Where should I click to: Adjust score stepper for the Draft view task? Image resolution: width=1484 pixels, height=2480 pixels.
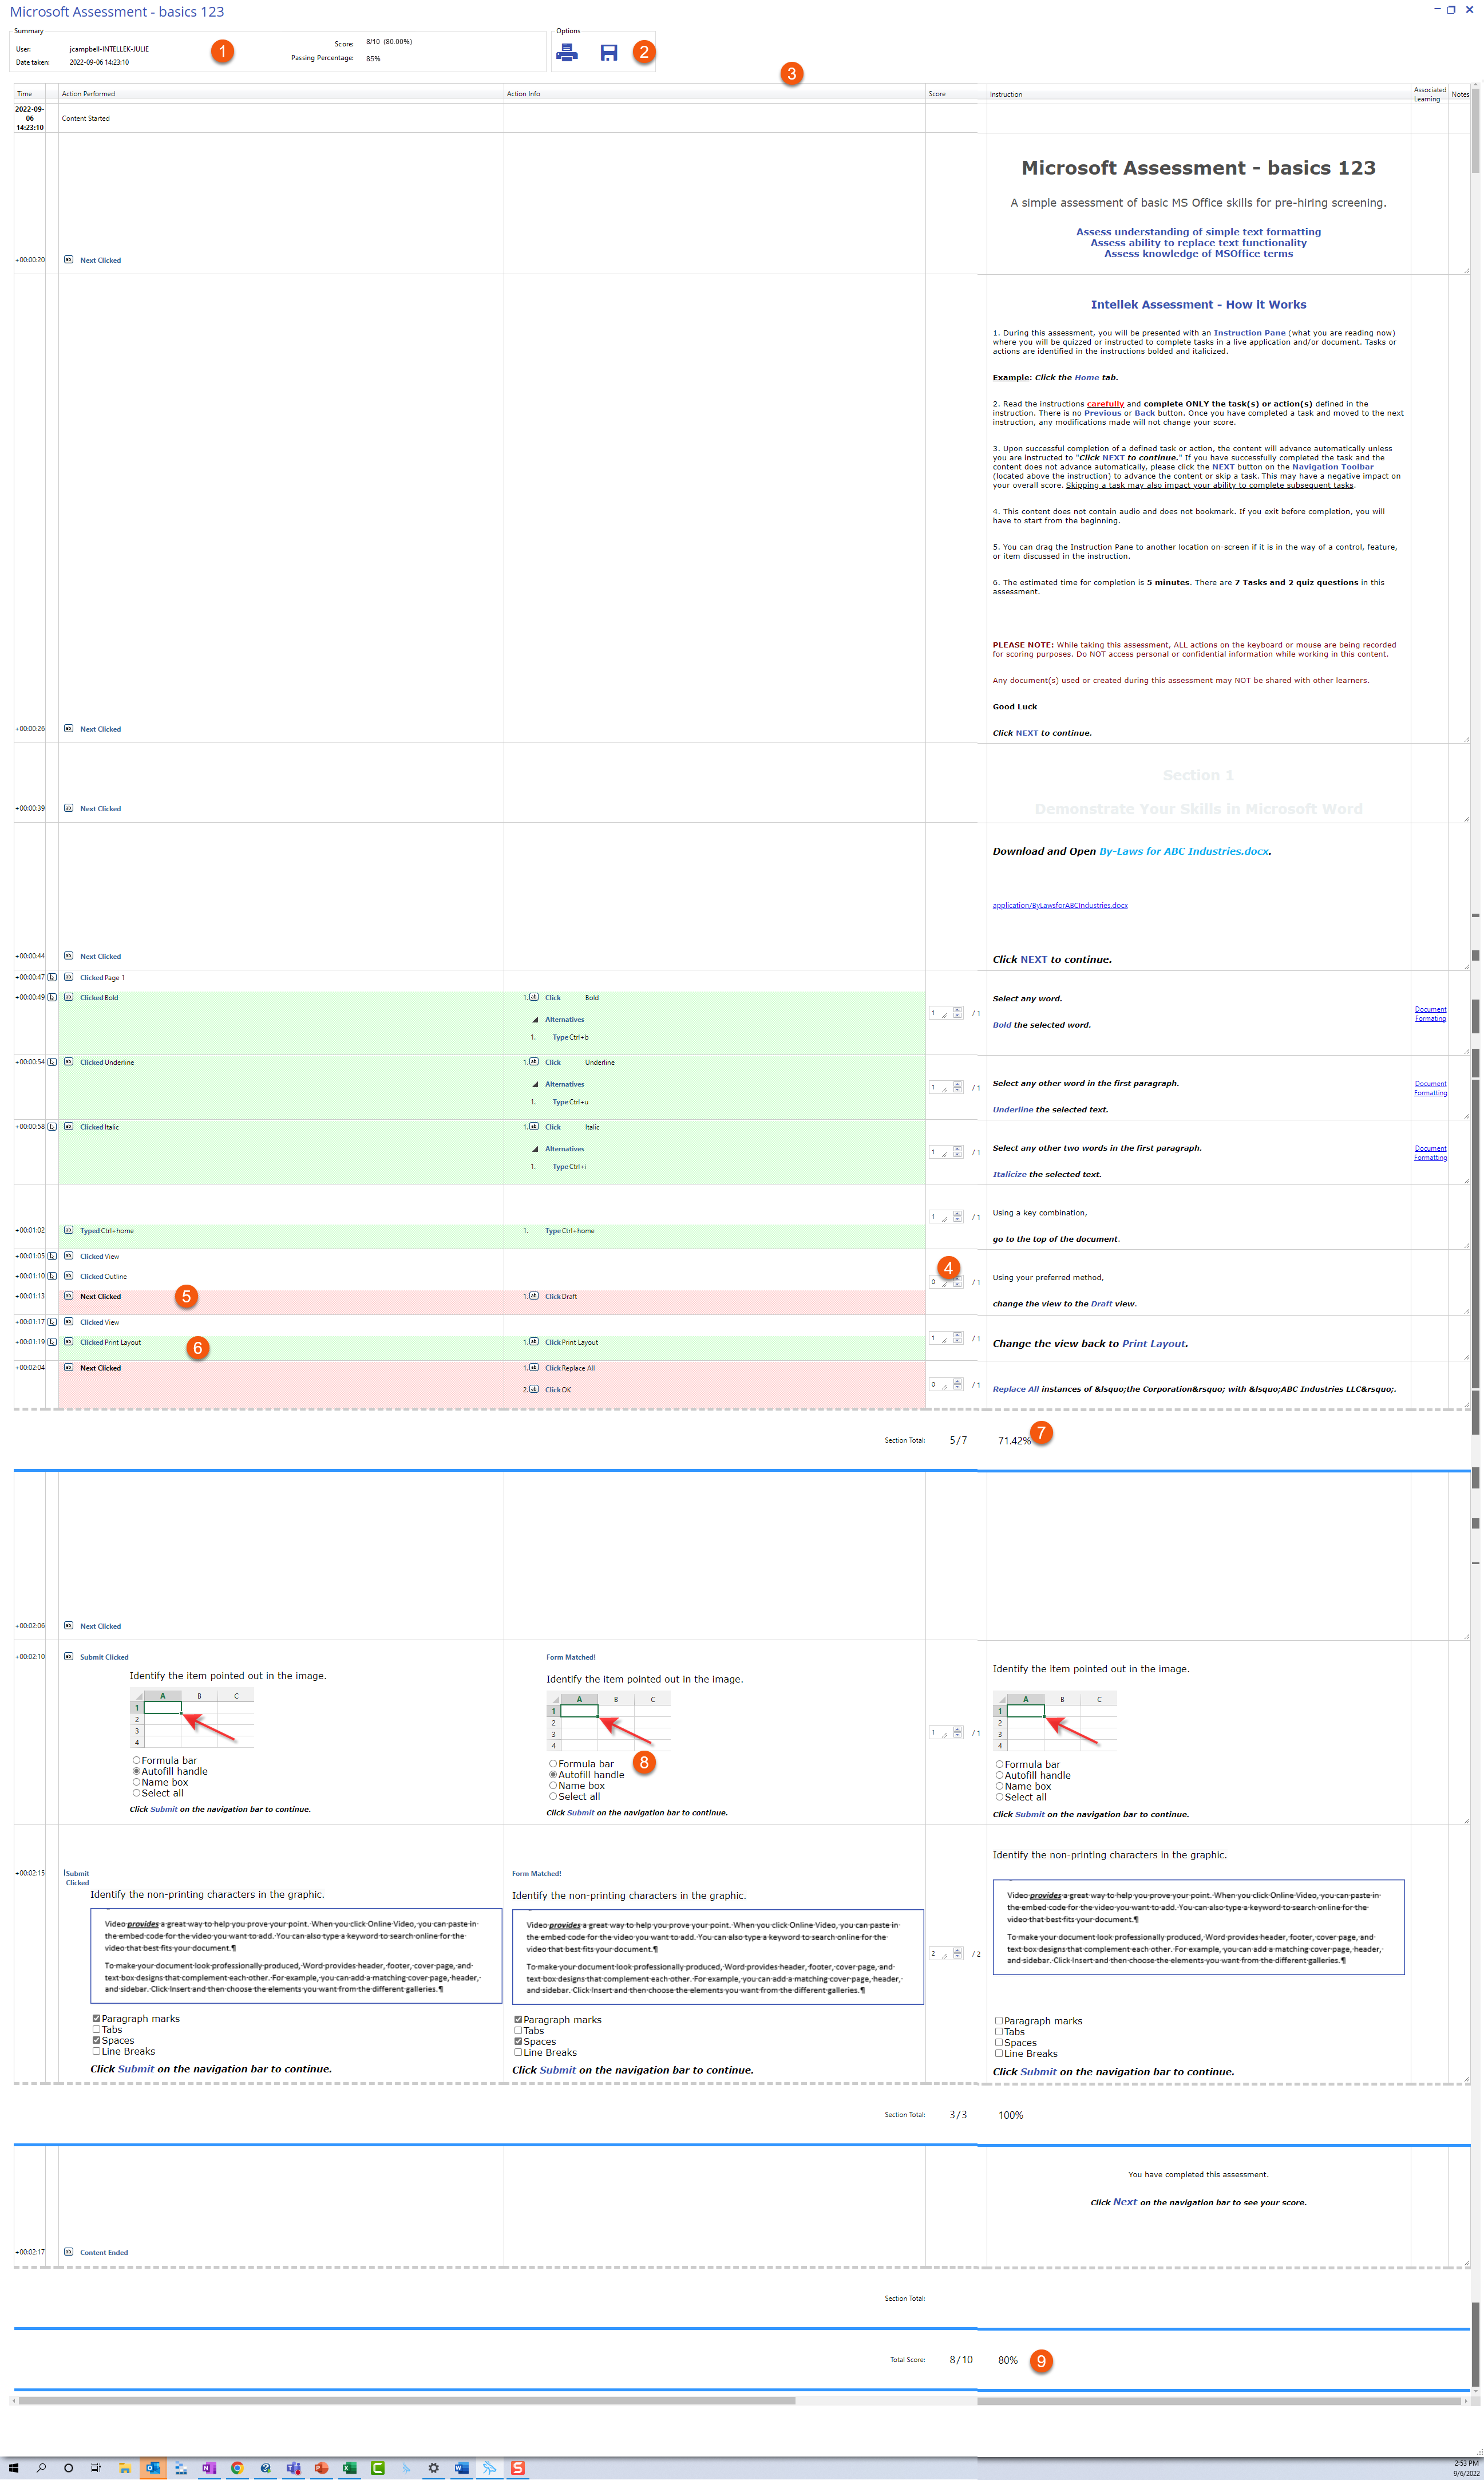point(957,1282)
